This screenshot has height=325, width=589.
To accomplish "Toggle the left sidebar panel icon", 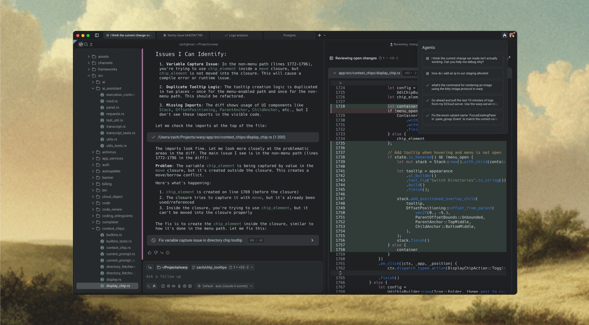I will click(97, 35).
